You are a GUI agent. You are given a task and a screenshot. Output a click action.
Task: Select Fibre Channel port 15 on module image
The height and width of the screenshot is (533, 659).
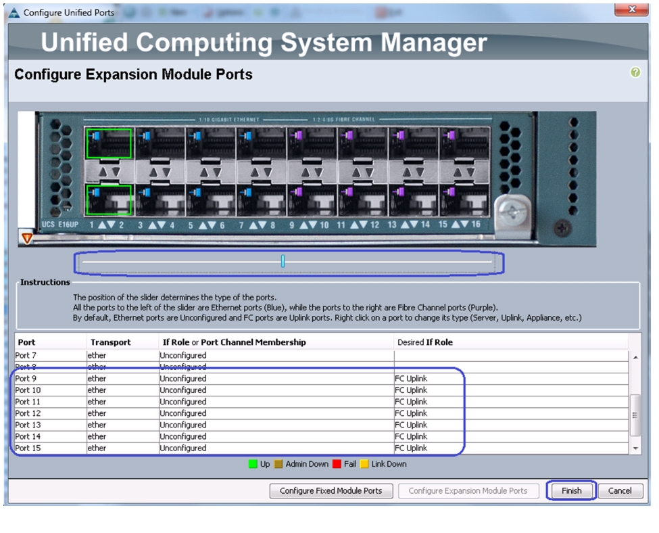click(x=464, y=143)
